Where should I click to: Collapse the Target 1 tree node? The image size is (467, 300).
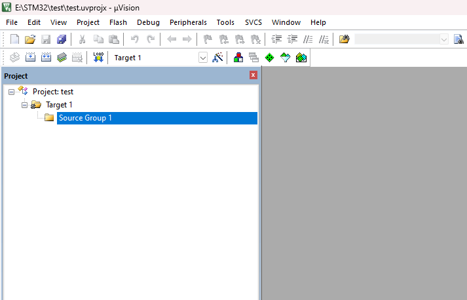tap(25, 105)
